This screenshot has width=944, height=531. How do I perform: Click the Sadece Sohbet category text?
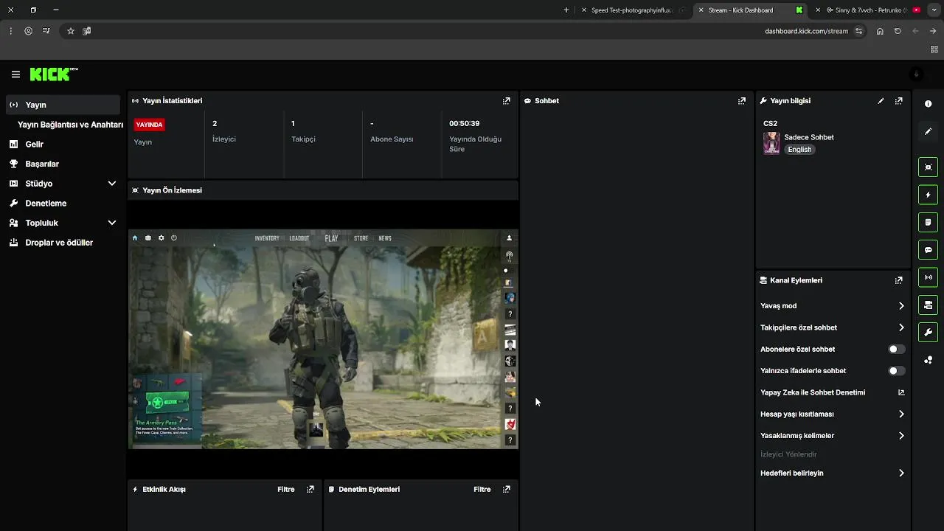point(809,138)
